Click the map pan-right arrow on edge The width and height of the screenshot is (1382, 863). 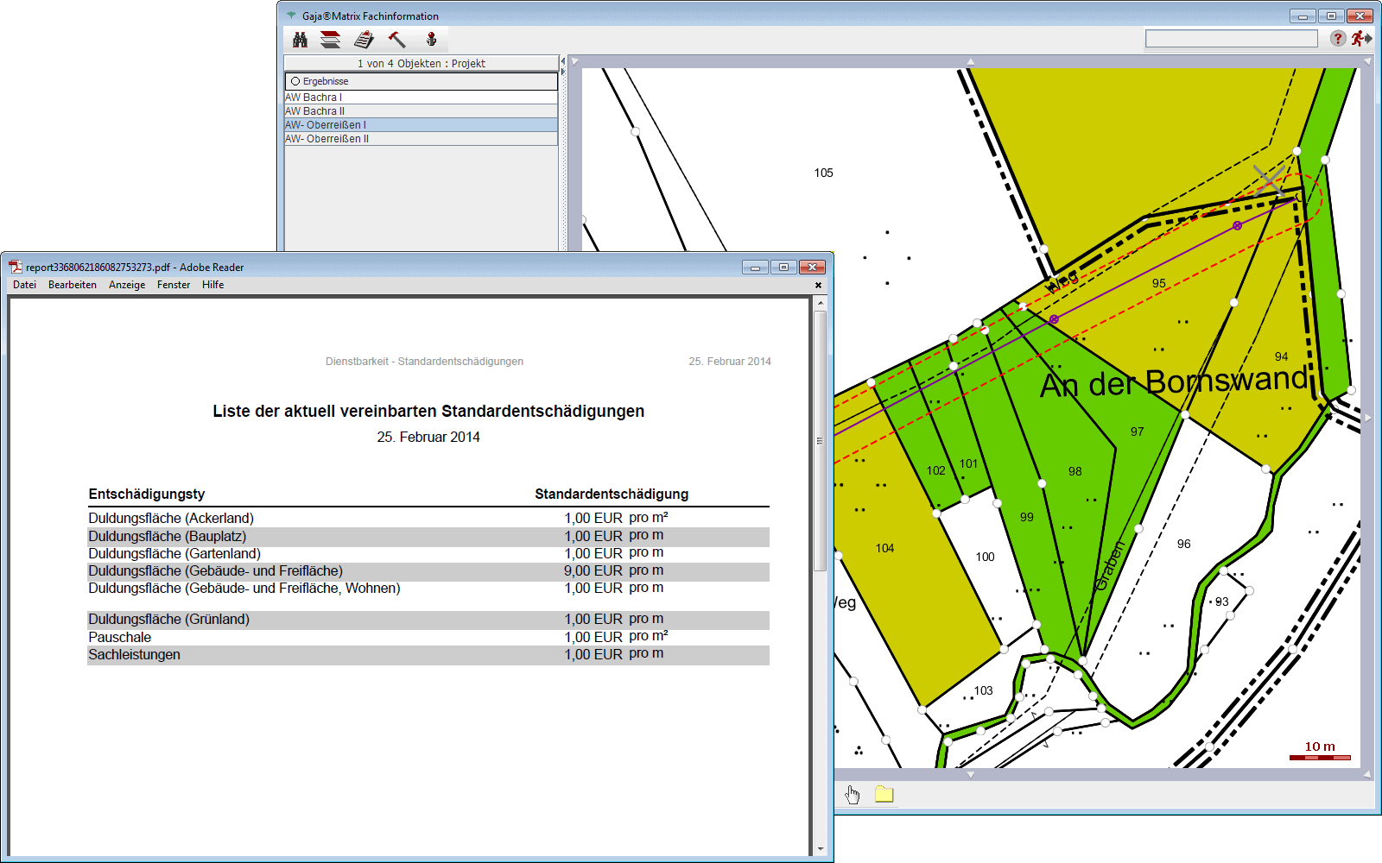[x=1366, y=418]
